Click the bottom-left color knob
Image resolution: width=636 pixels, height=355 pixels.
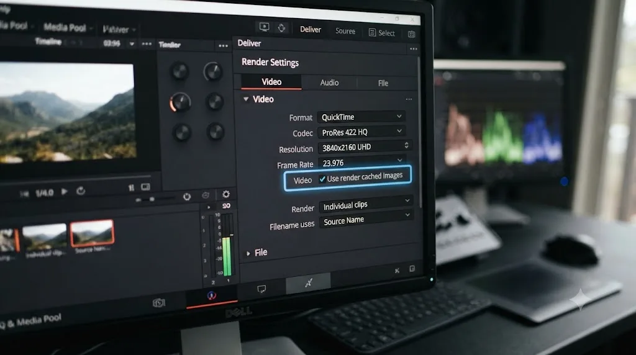[181, 132]
